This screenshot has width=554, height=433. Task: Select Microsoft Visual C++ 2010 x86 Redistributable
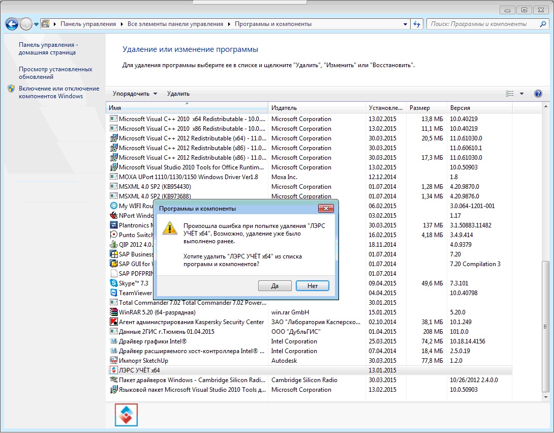point(309,129)
